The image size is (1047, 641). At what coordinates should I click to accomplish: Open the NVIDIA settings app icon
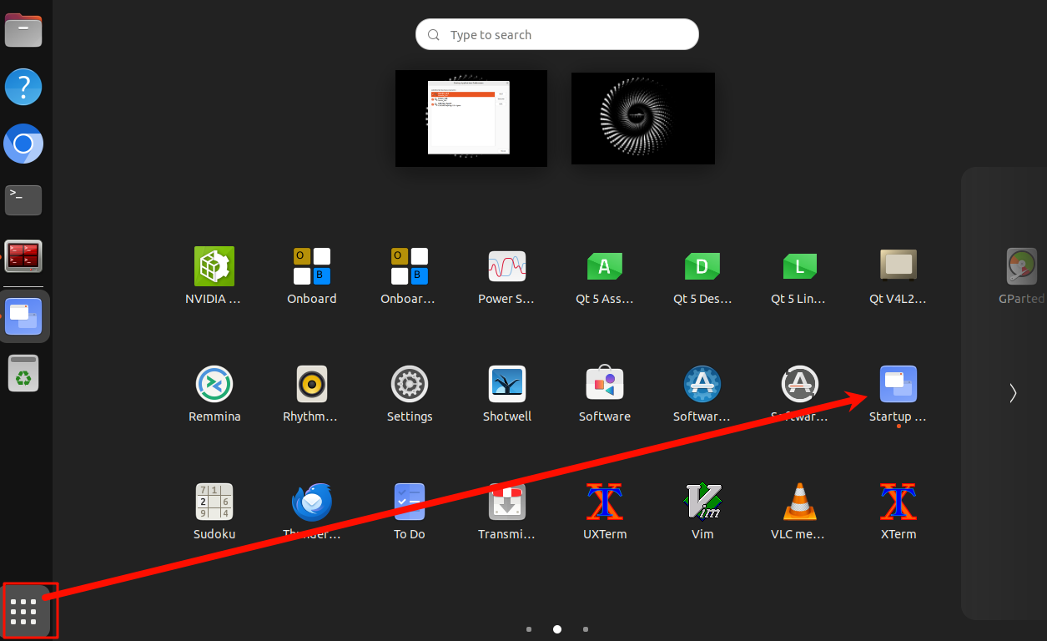tap(214, 267)
